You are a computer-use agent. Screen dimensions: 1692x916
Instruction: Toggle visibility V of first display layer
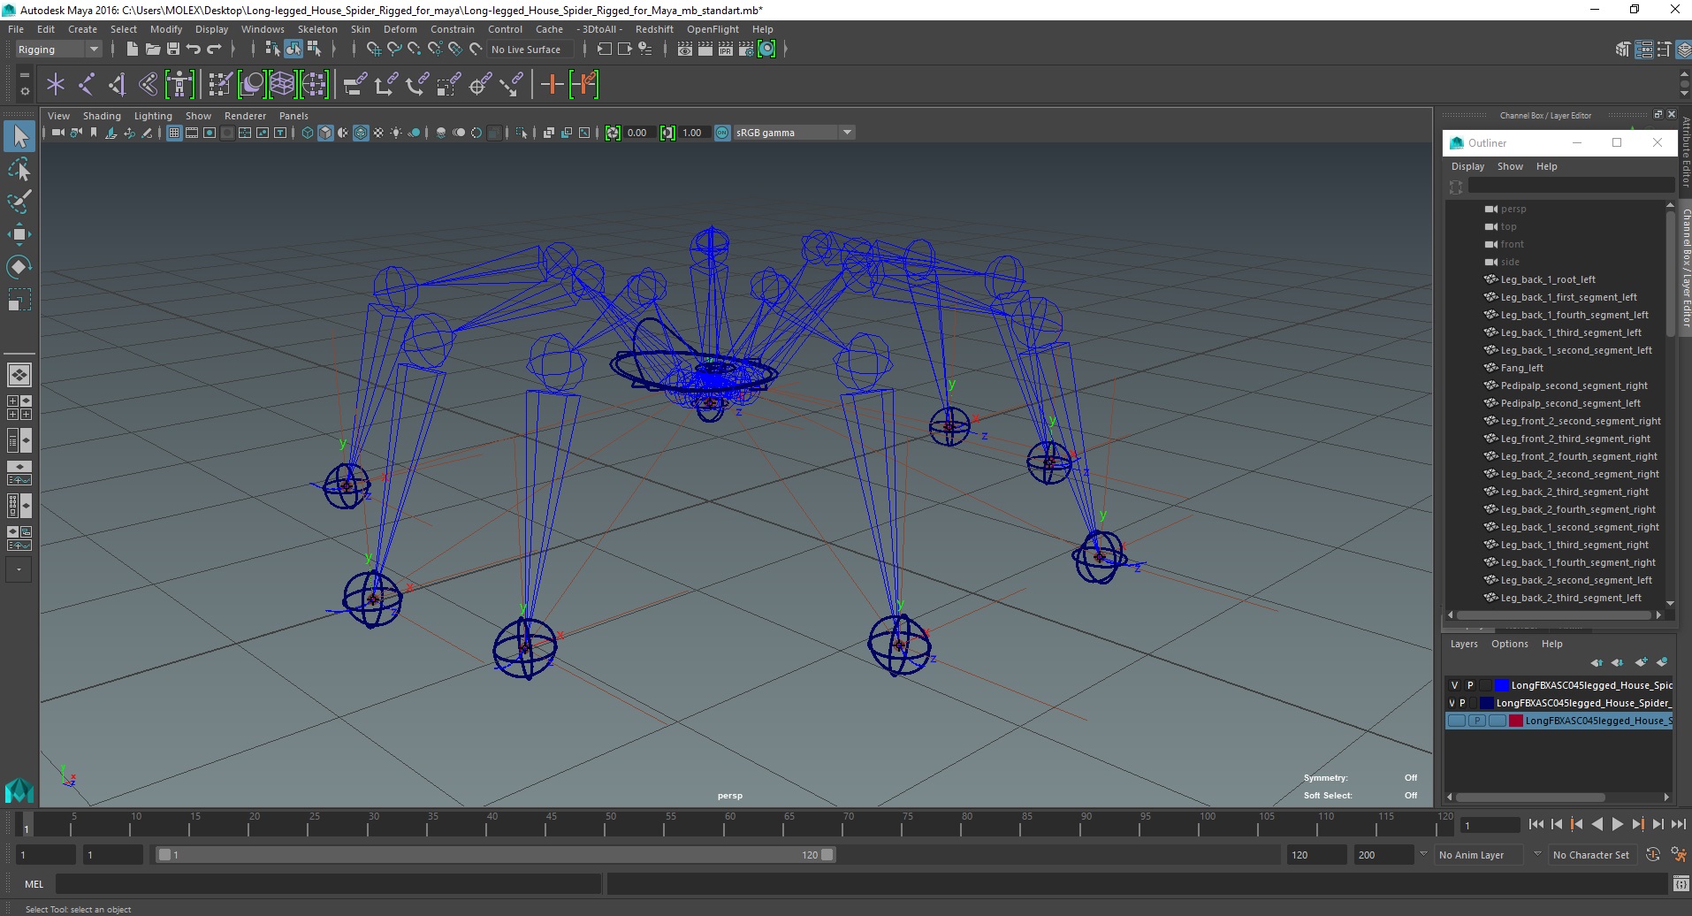click(x=1455, y=685)
